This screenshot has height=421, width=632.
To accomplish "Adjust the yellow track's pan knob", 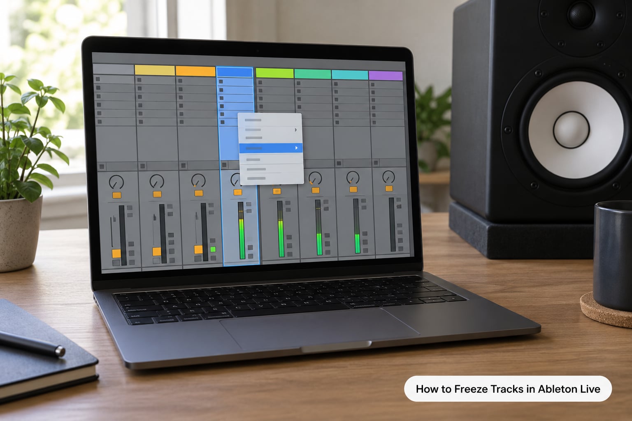I will click(x=157, y=181).
